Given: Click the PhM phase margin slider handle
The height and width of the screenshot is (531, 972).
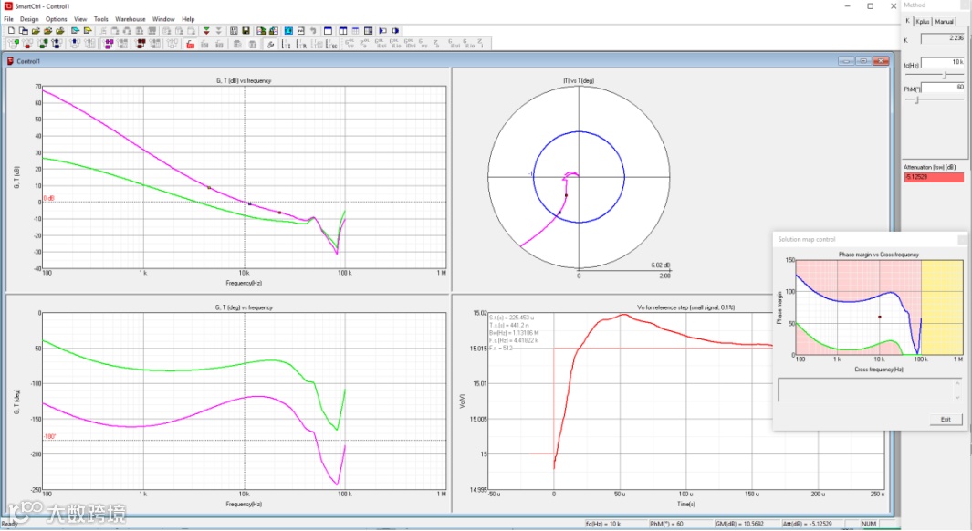Looking at the screenshot, I should coord(917,99).
